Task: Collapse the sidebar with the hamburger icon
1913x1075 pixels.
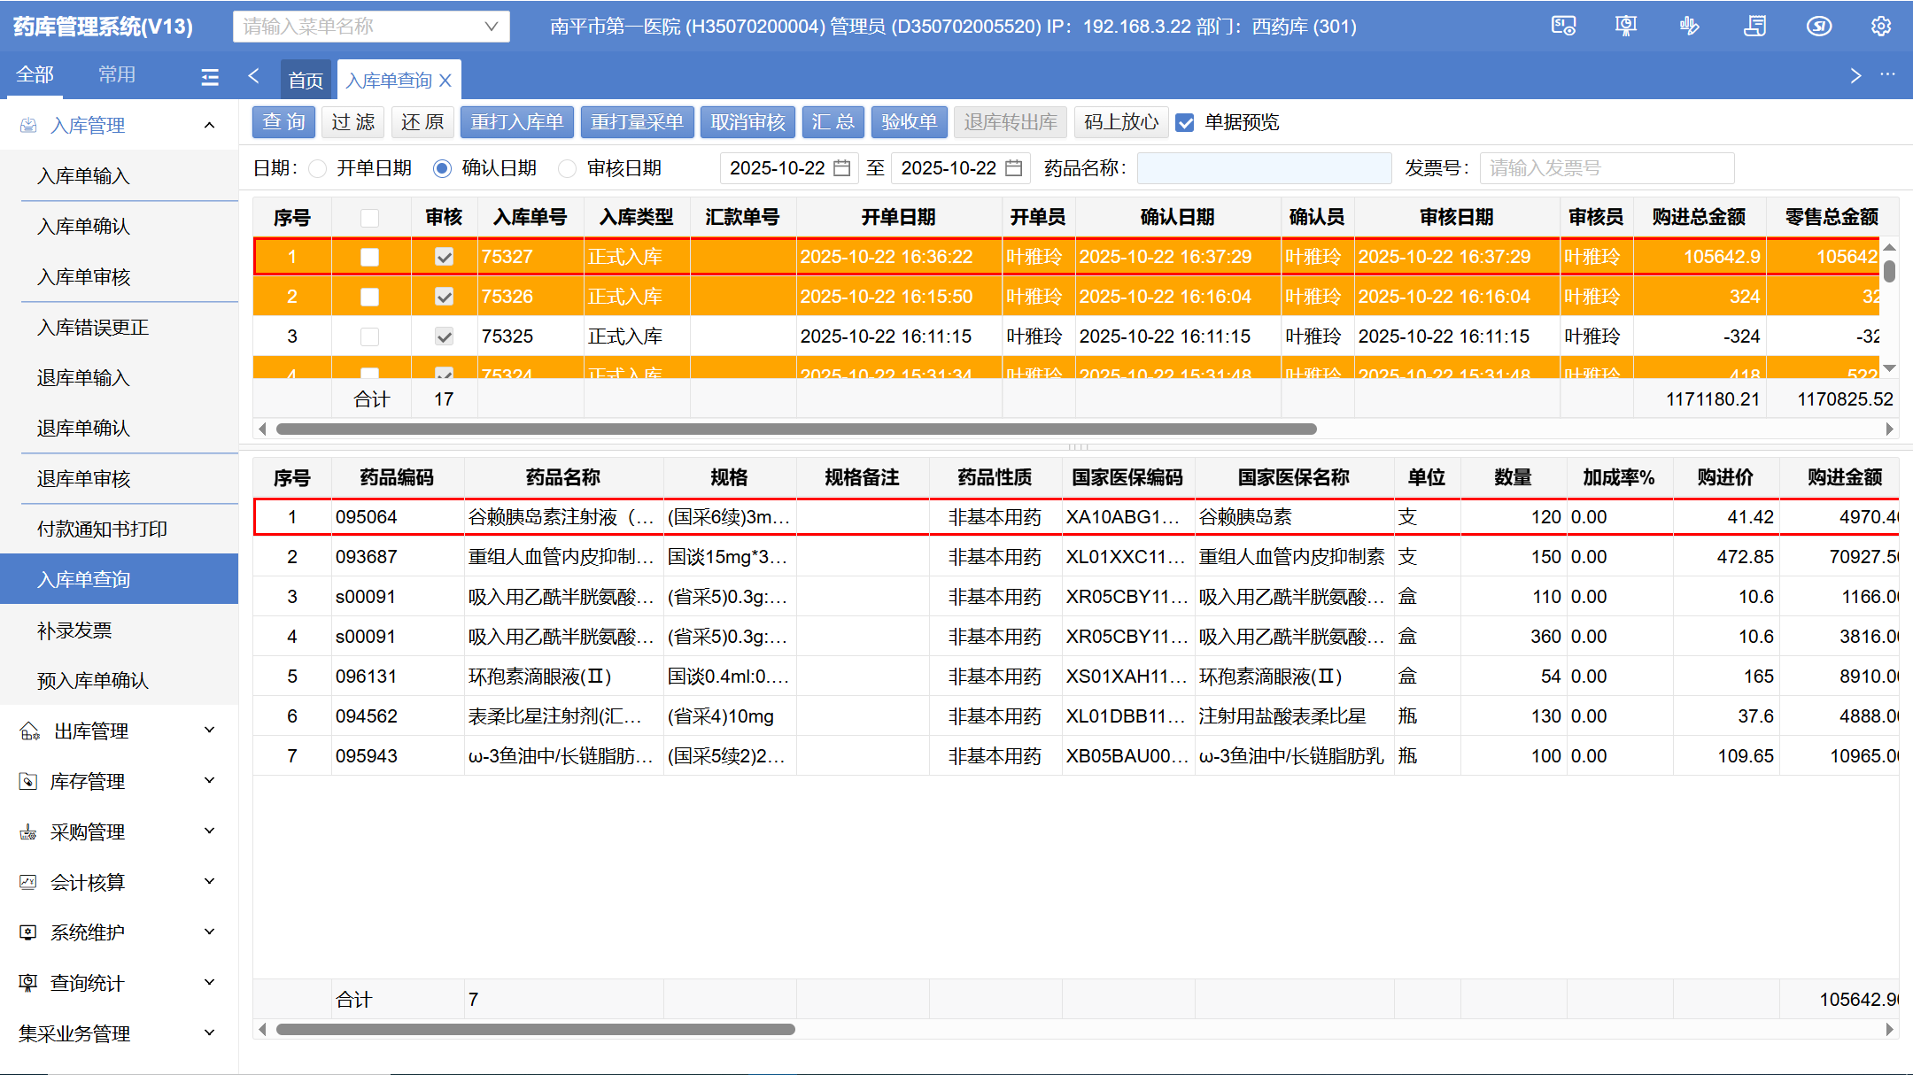Action: coord(210,77)
